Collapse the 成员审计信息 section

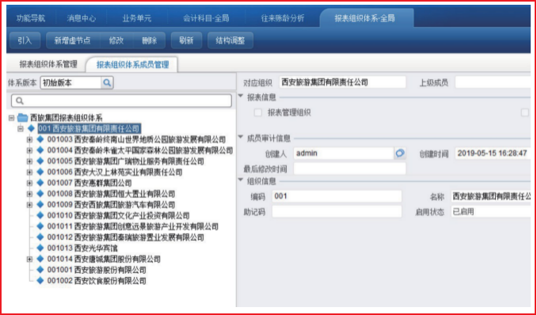coord(241,138)
